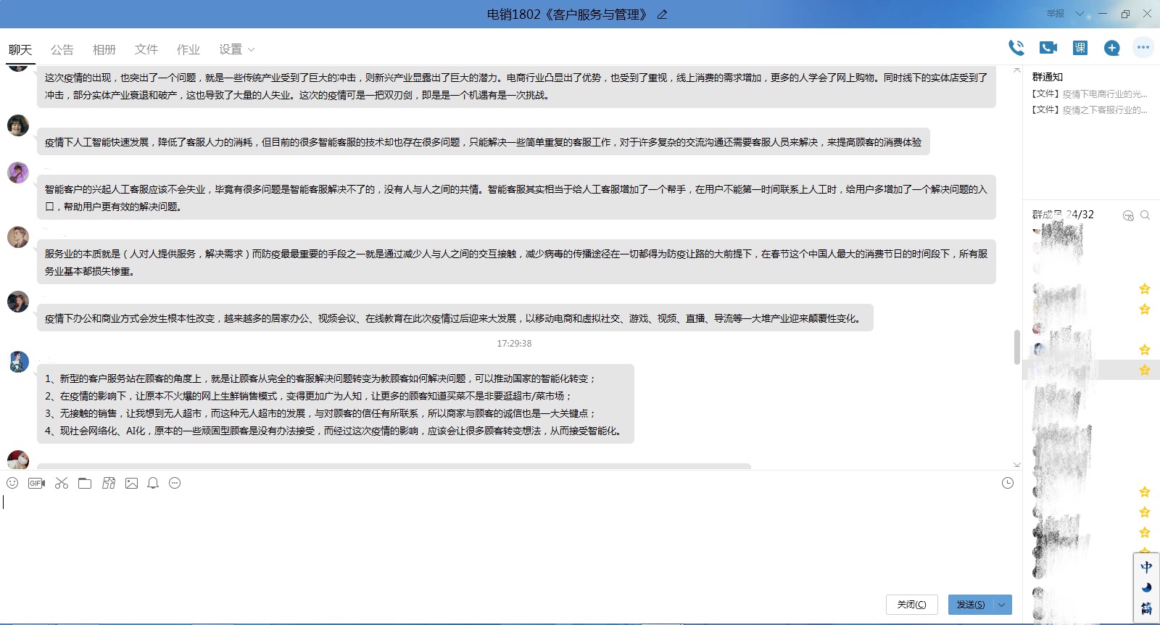Open message history clock icon

coord(1008,483)
